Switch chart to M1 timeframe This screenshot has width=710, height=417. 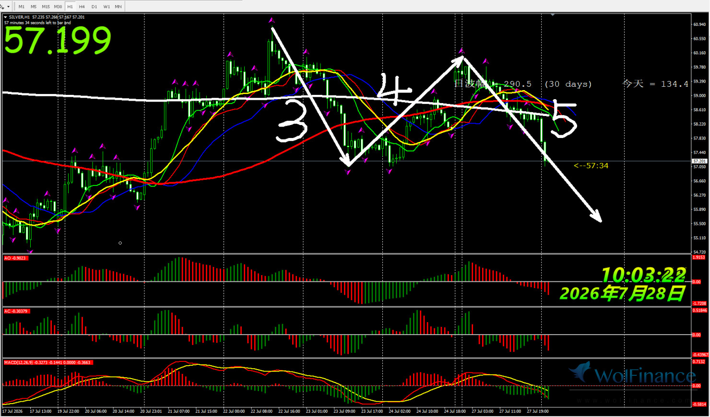(22, 7)
